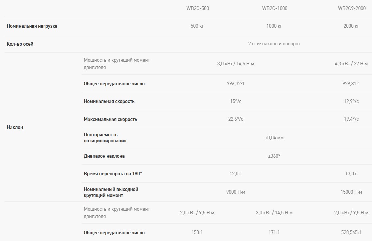Click the ±0,04 мм repeatability value

(274, 137)
